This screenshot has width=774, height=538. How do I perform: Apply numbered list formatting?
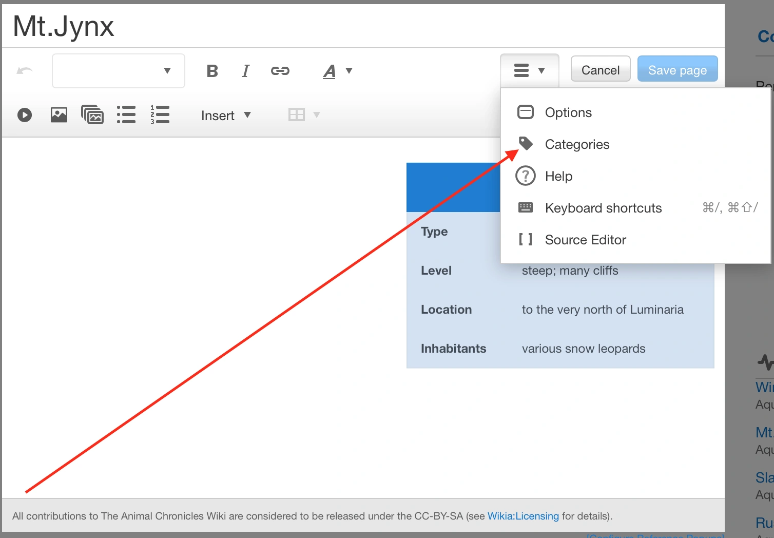pos(160,115)
